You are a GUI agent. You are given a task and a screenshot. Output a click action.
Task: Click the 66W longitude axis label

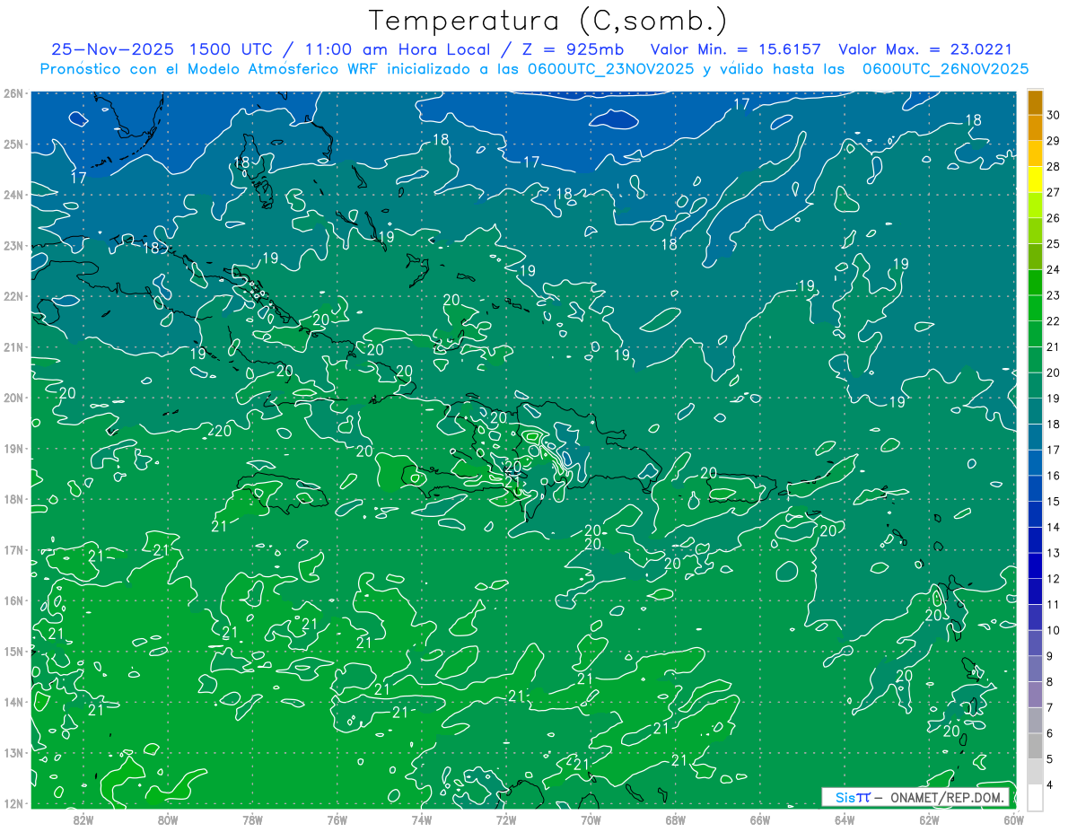tap(760, 819)
